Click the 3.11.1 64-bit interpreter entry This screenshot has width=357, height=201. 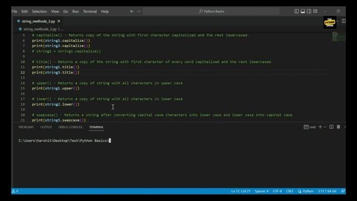(x=327, y=191)
